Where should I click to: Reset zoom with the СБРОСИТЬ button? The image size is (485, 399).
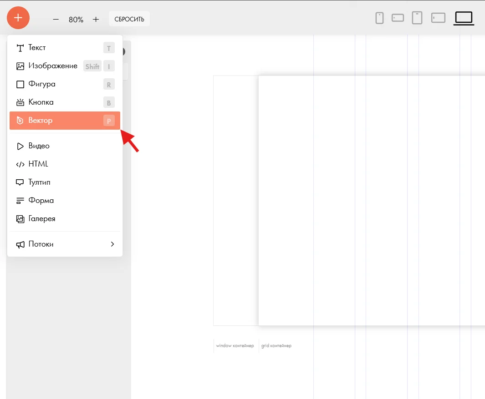point(129,19)
